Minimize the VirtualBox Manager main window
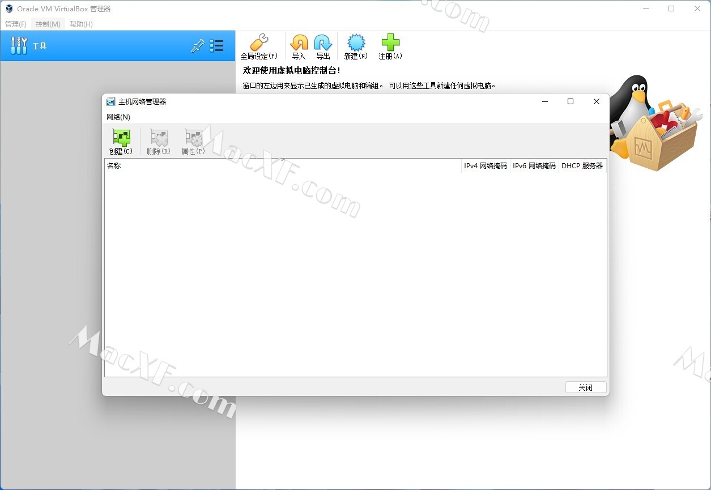711x490 pixels. (645, 8)
